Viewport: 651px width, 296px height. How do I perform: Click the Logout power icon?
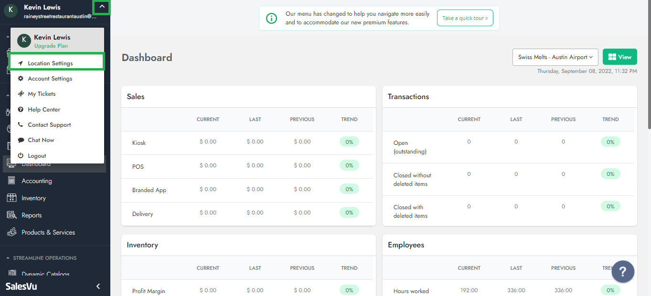[21, 156]
